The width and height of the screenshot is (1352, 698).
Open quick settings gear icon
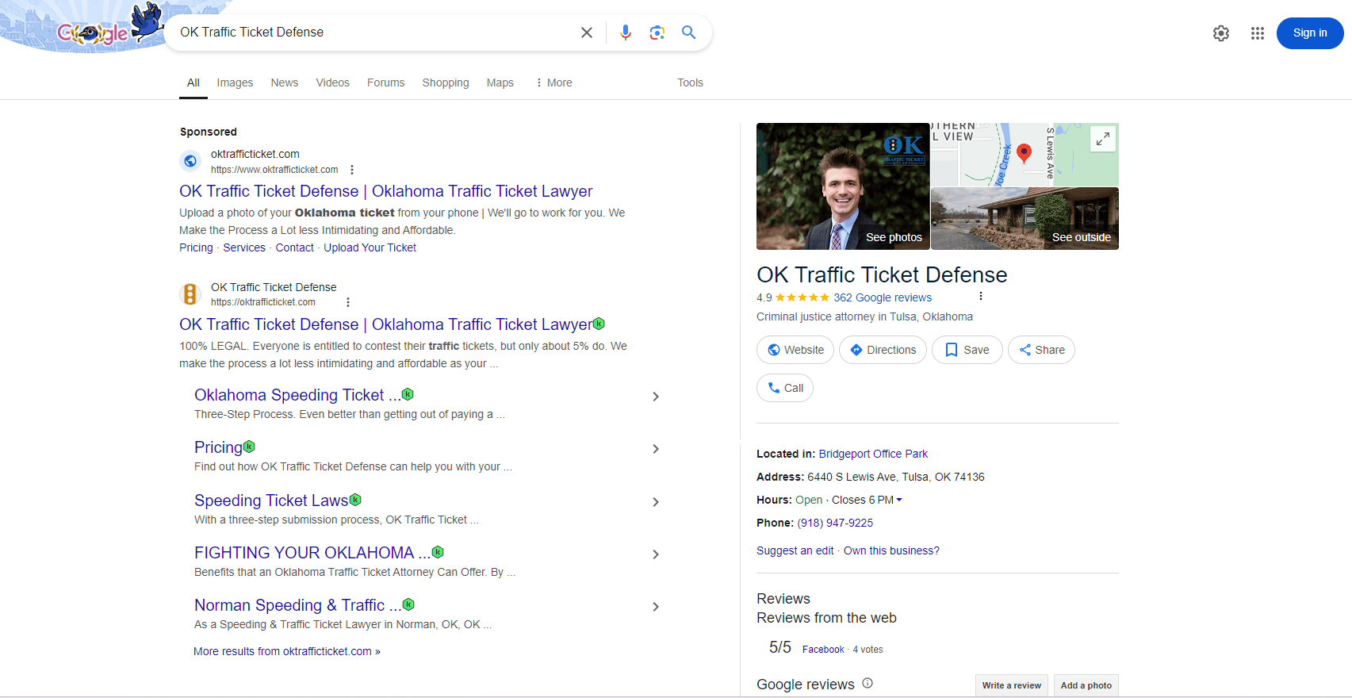click(x=1221, y=33)
